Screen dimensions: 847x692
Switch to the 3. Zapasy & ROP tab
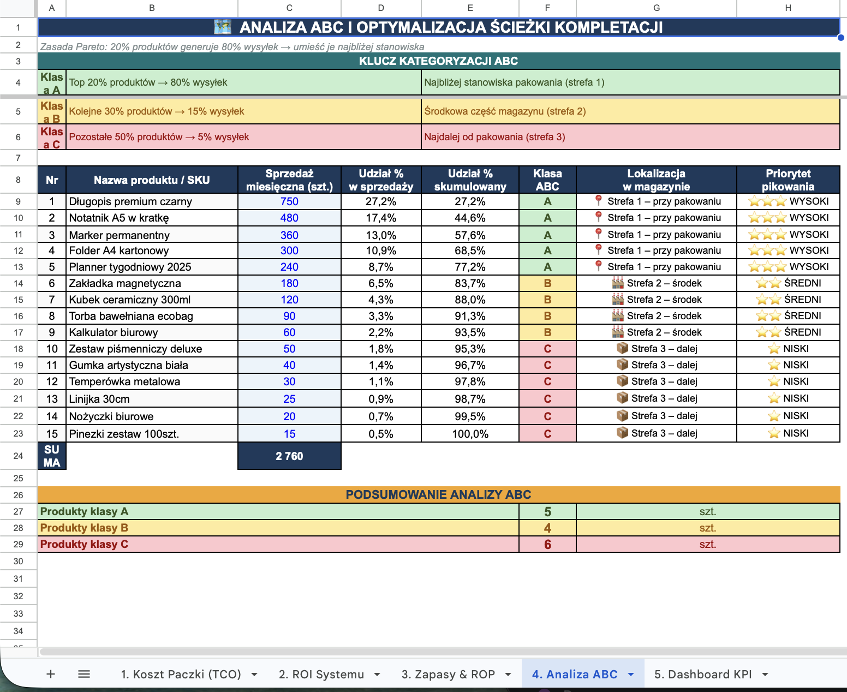click(x=448, y=674)
